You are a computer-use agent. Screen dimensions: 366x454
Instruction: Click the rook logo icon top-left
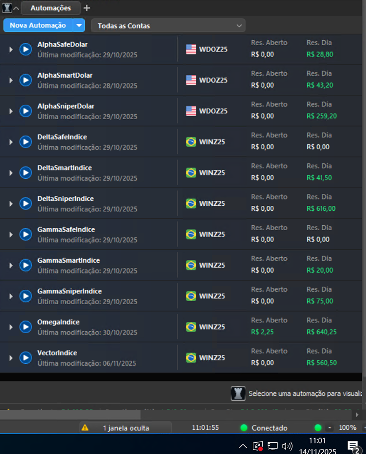(7, 8)
